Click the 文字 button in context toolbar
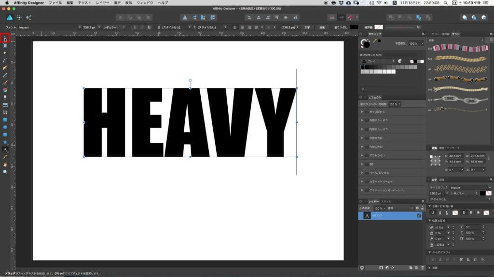494x277 pixels. tap(307, 27)
